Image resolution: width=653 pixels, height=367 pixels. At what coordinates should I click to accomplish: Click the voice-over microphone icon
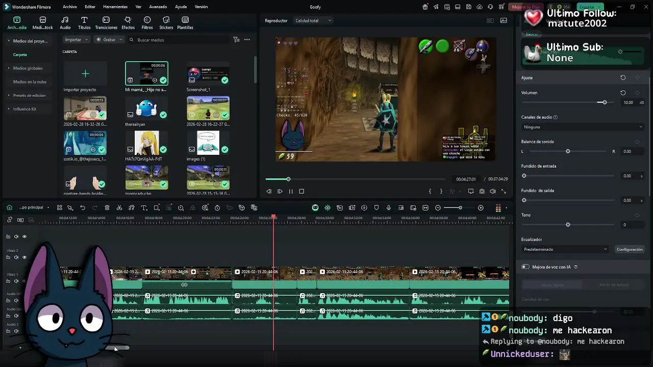click(389, 208)
